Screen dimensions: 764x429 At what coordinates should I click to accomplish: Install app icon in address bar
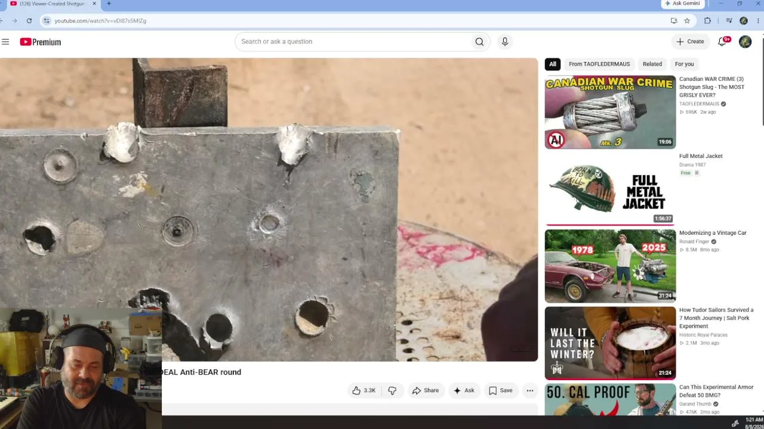[x=674, y=21]
